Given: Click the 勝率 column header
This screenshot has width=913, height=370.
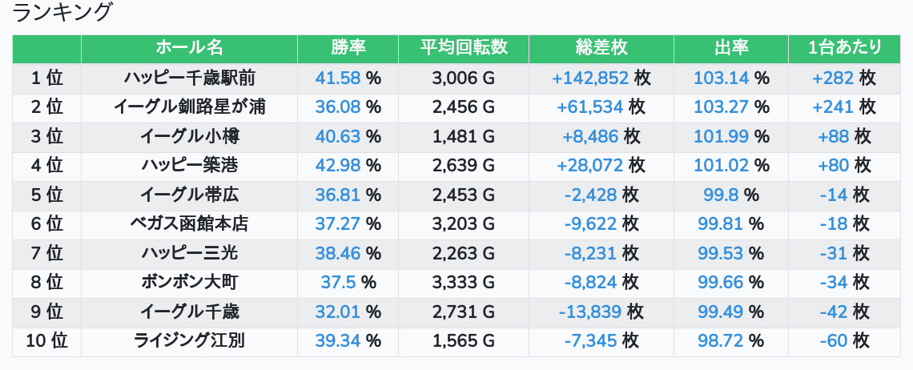Looking at the screenshot, I should pyautogui.click(x=348, y=48).
